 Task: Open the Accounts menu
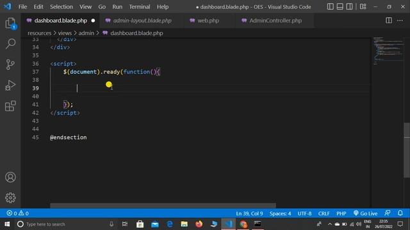click(10, 178)
